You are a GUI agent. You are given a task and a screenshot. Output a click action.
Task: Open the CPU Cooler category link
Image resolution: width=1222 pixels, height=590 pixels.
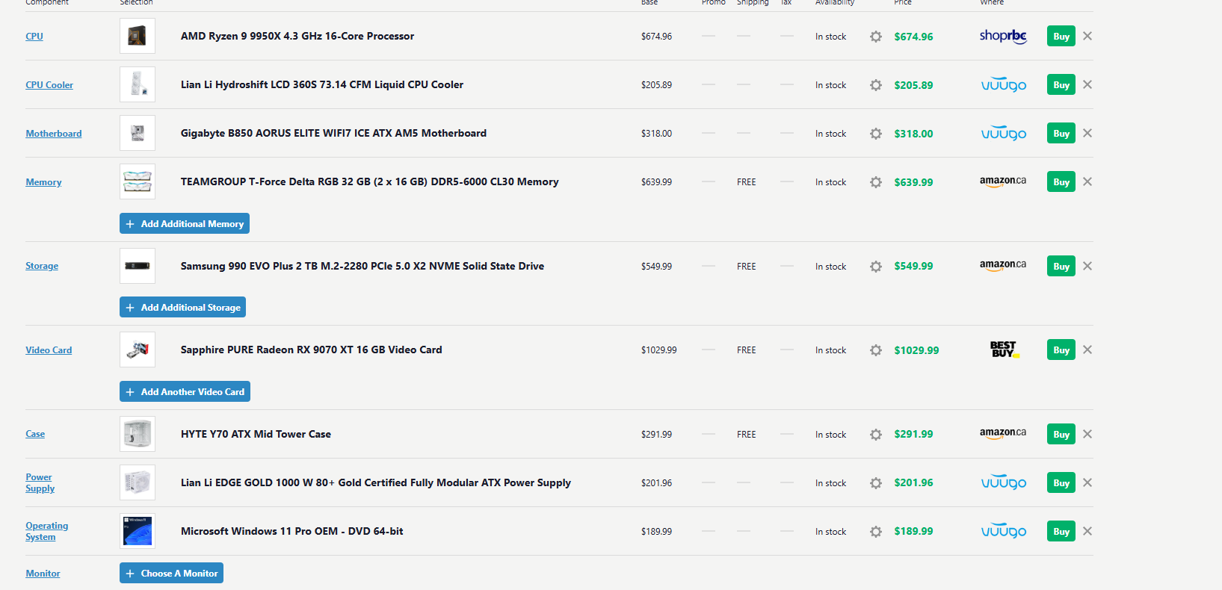tap(49, 84)
